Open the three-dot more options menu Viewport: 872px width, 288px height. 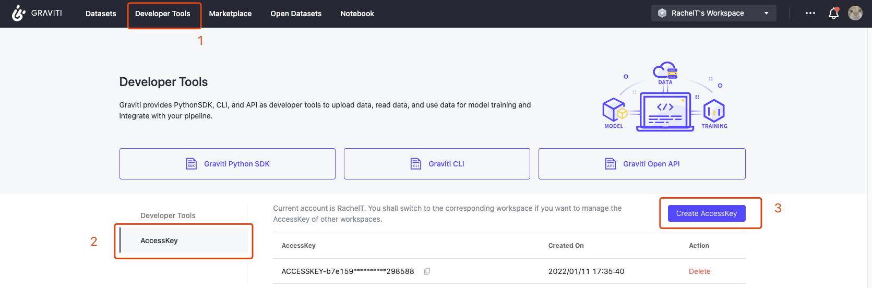click(x=810, y=13)
